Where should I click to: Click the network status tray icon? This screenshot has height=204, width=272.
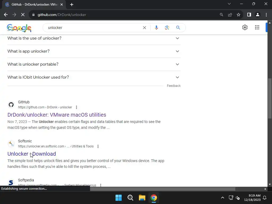tap(231, 198)
